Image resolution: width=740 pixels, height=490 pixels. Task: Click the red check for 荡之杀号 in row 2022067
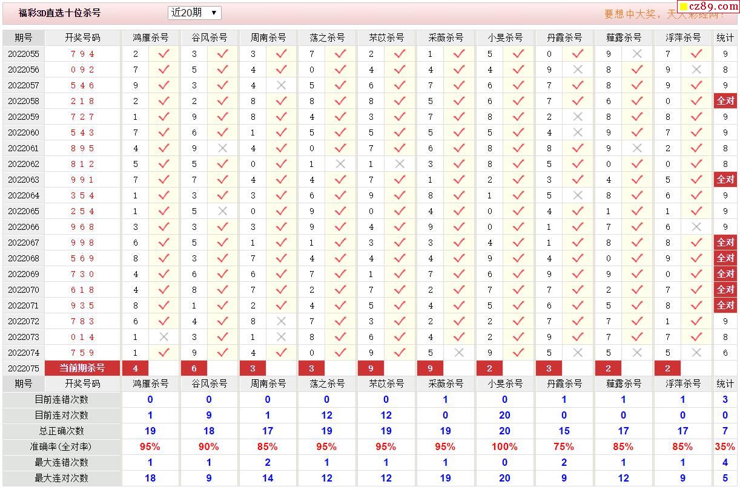(x=340, y=243)
